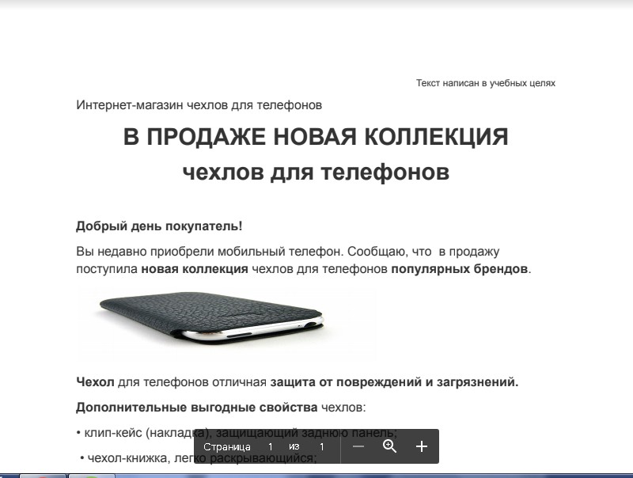Click the bullet line starting "чехол-книжка"
Image resolution: width=633 pixels, height=478 pixels.
[x=199, y=458]
